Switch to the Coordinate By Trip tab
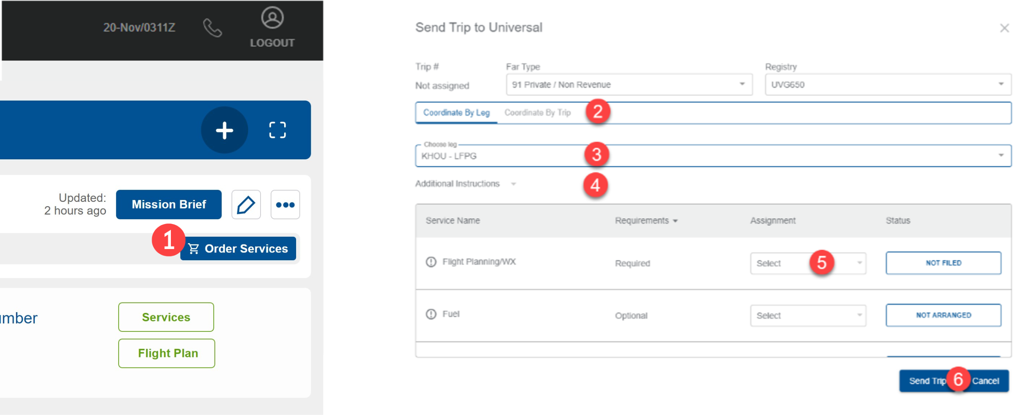 pyautogui.click(x=537, y=113)
